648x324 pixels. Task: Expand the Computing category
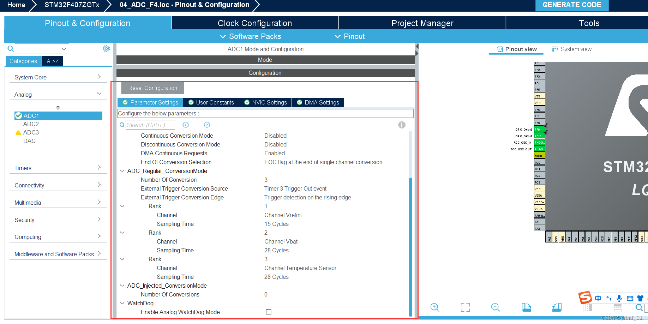[x=58, y=237]
